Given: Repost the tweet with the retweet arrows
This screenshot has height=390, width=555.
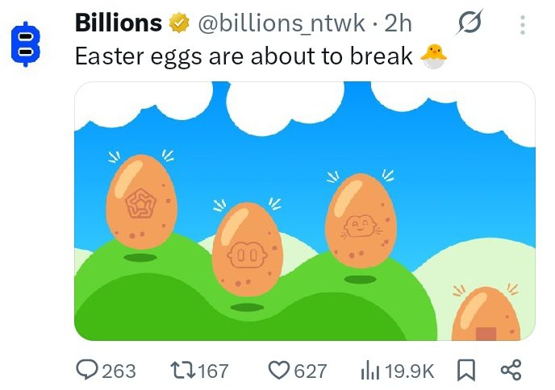Looking at the screenshot, I should tap(184, 370).
